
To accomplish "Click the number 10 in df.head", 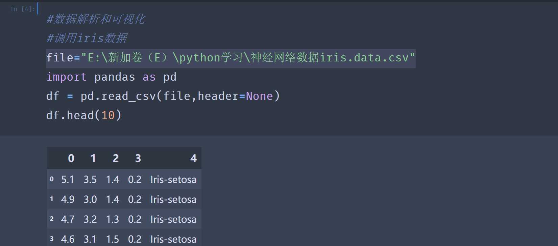I will click(x=108, y=115).
